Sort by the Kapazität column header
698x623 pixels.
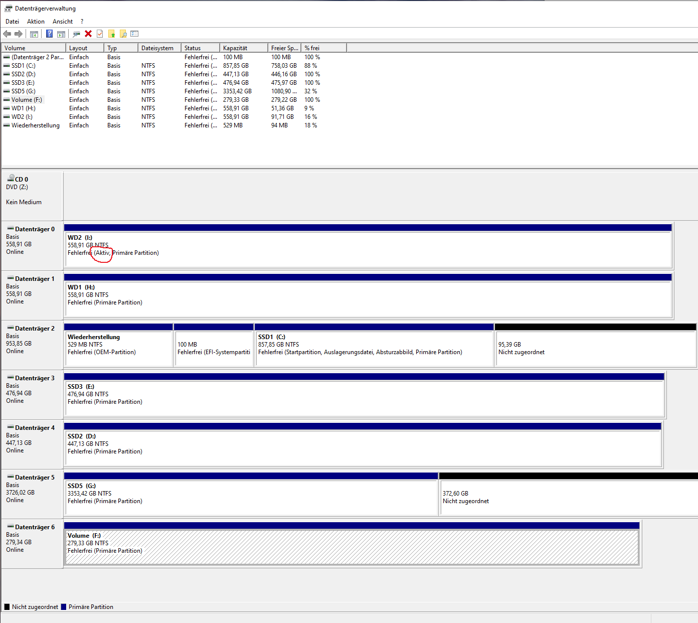(x=244, y=48)
